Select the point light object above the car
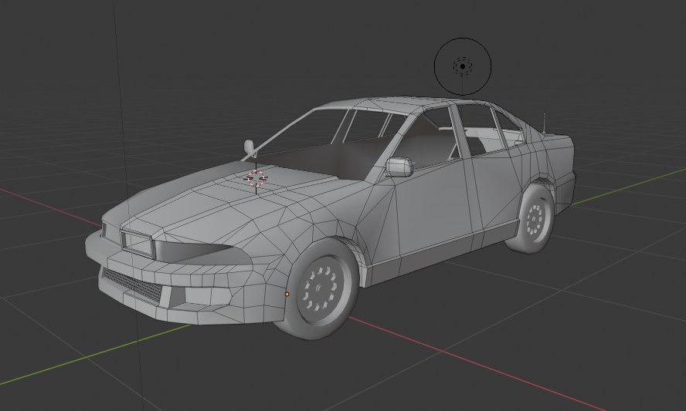 pos(463,66)
